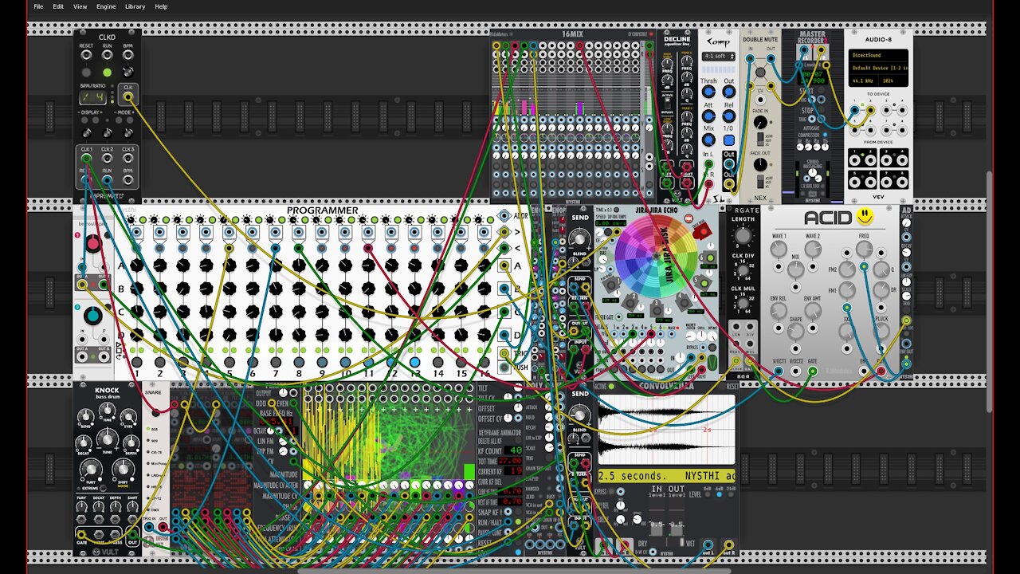Click the Programmer row B button
The image size is (1020, 574).
point(504,289)
